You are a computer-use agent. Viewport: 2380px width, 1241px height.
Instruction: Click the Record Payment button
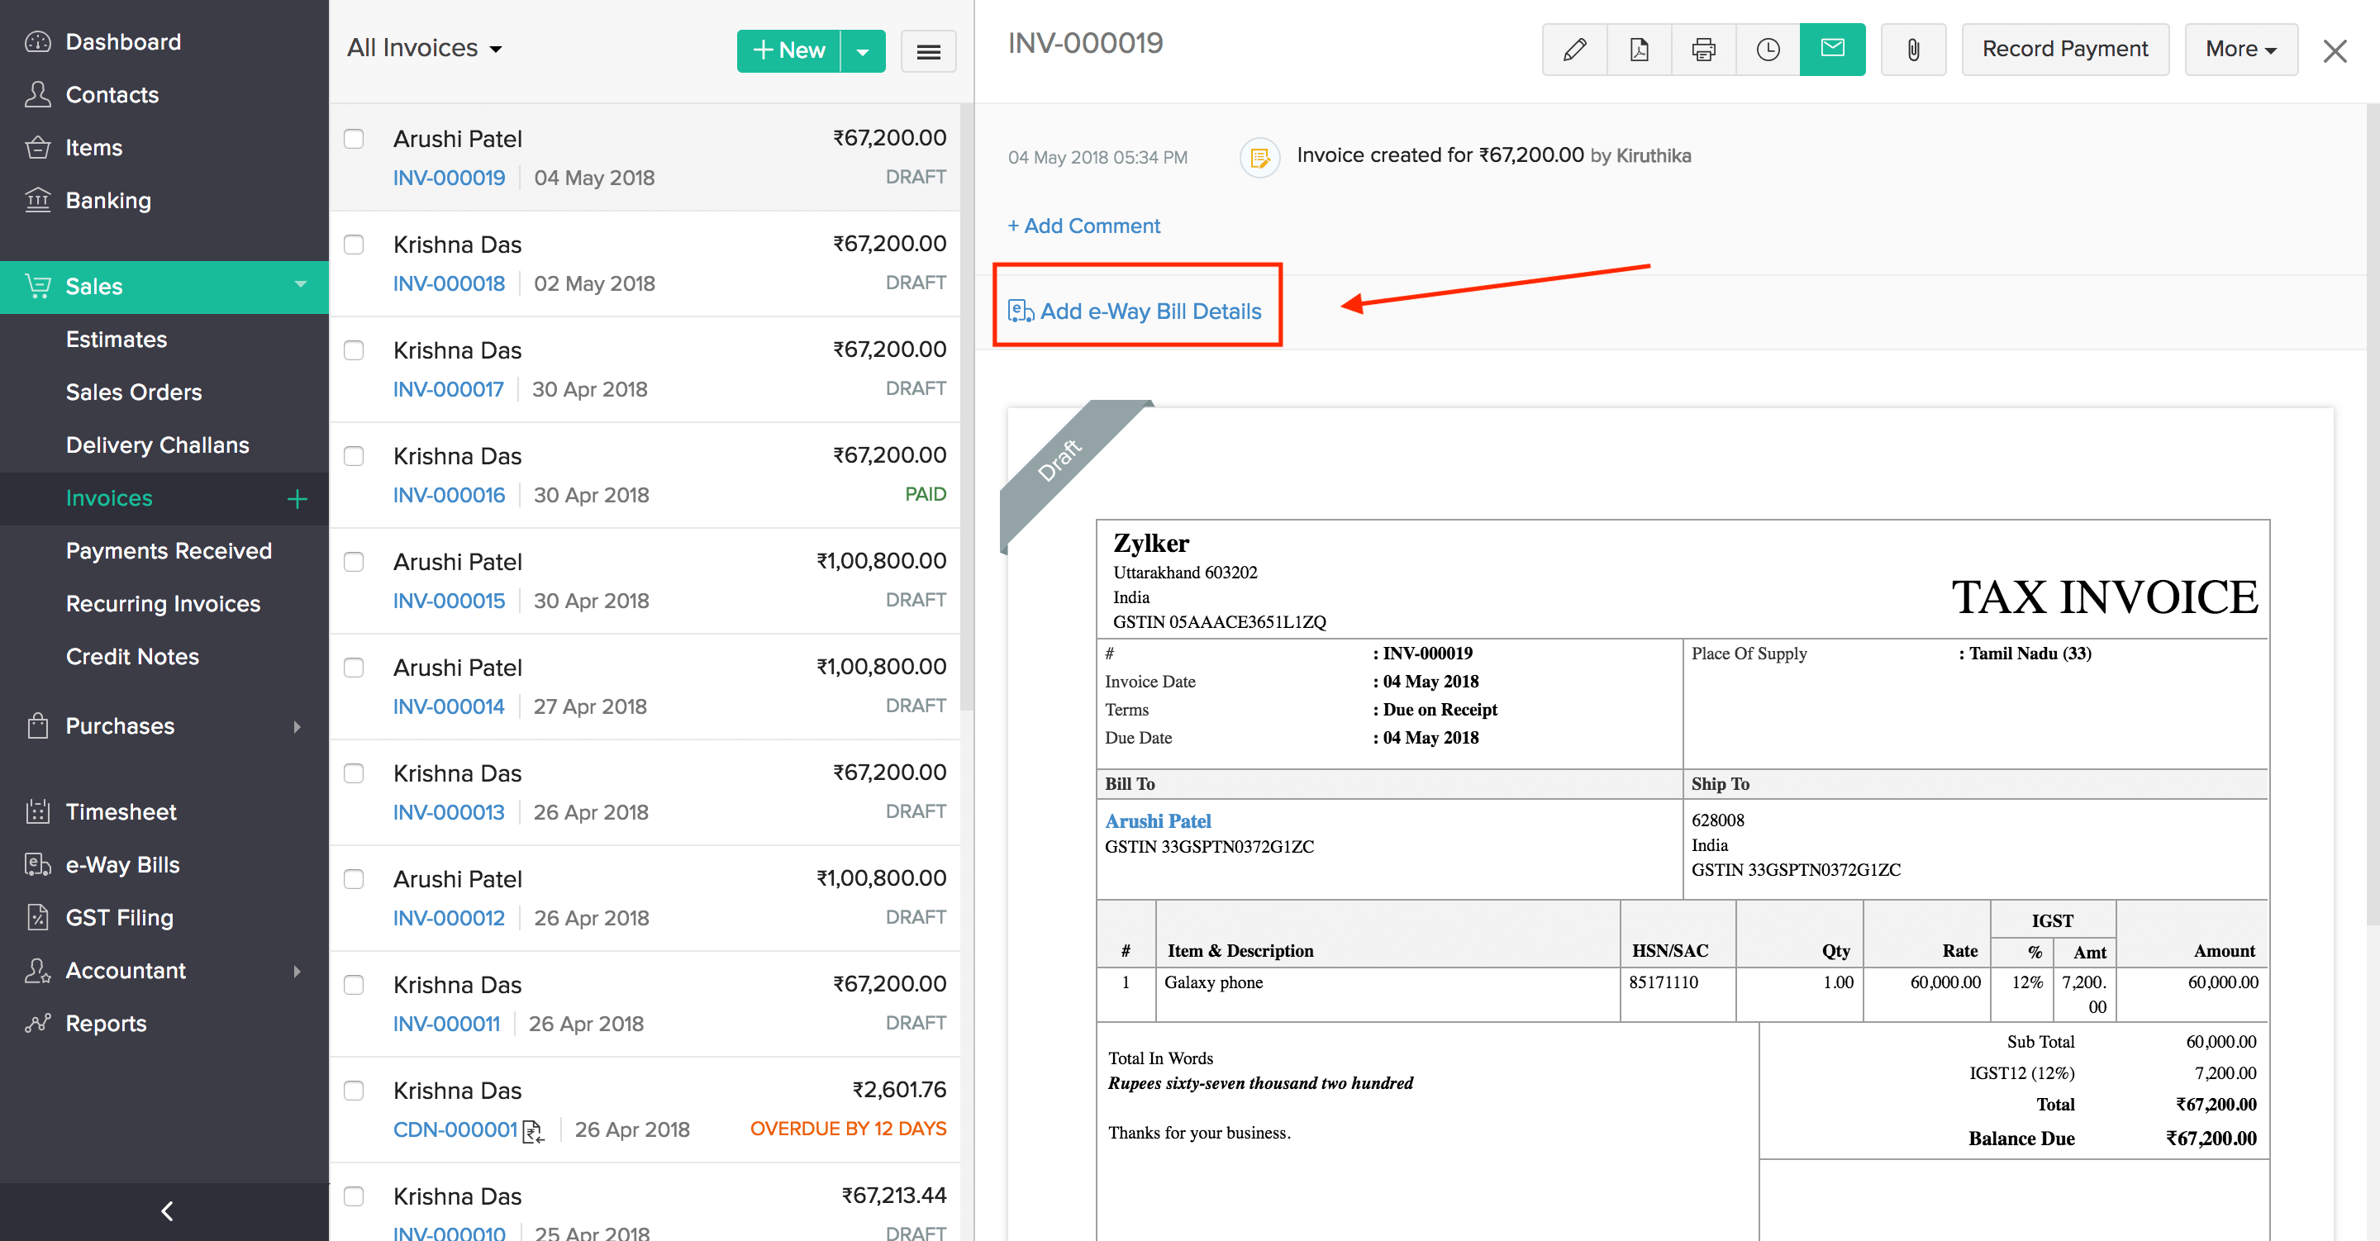click(x=2064, y=50)
